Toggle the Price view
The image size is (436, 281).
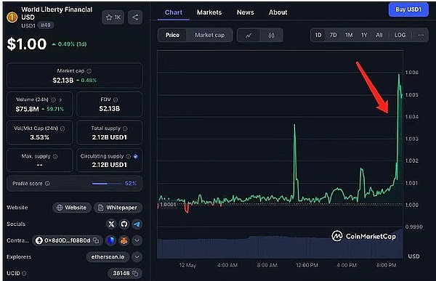(172, 35)
